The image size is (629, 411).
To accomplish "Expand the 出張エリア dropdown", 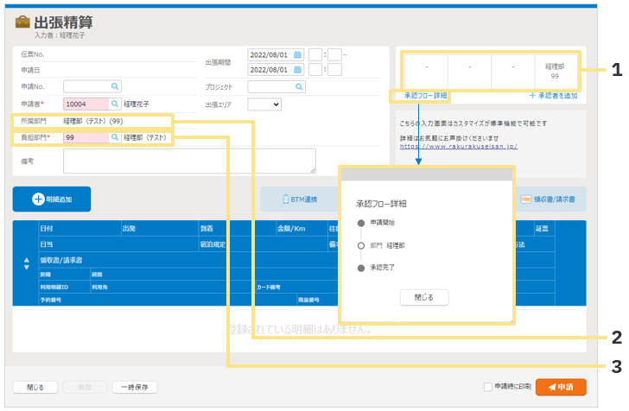I will tap(264, 104).
